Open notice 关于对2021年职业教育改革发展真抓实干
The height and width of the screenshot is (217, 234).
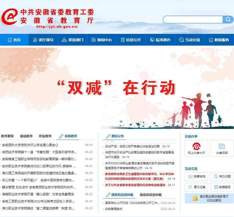(140, 166)
